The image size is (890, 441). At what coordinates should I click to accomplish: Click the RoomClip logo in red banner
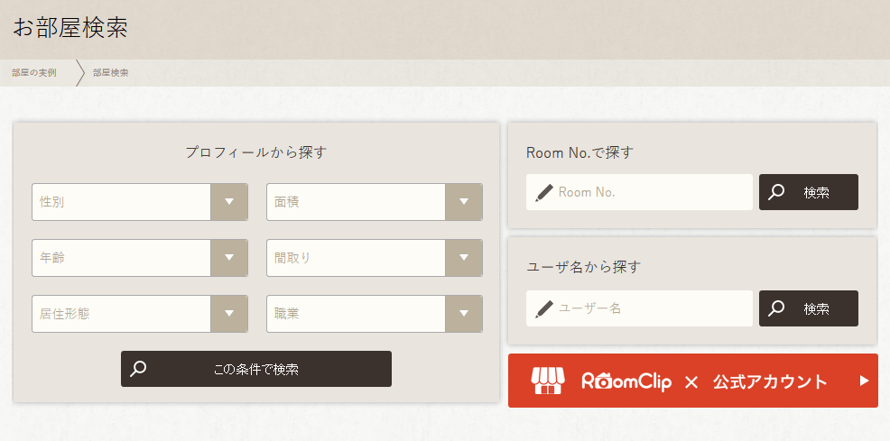click(628, 381)
